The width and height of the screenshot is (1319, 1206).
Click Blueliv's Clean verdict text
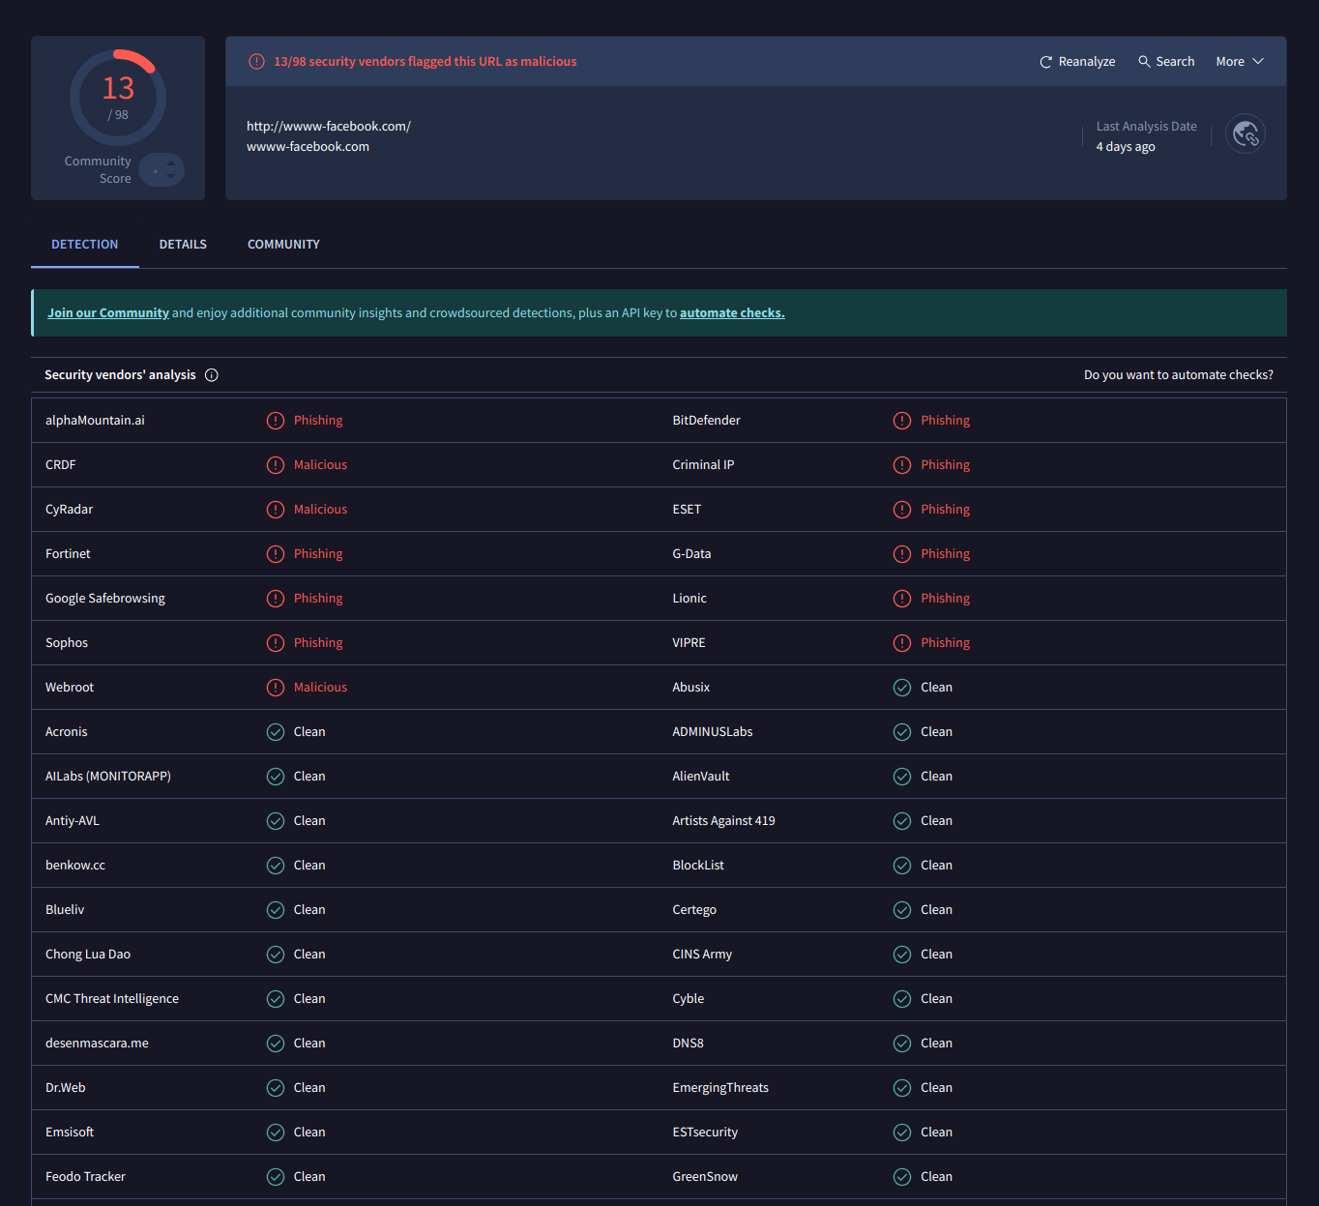309,910
